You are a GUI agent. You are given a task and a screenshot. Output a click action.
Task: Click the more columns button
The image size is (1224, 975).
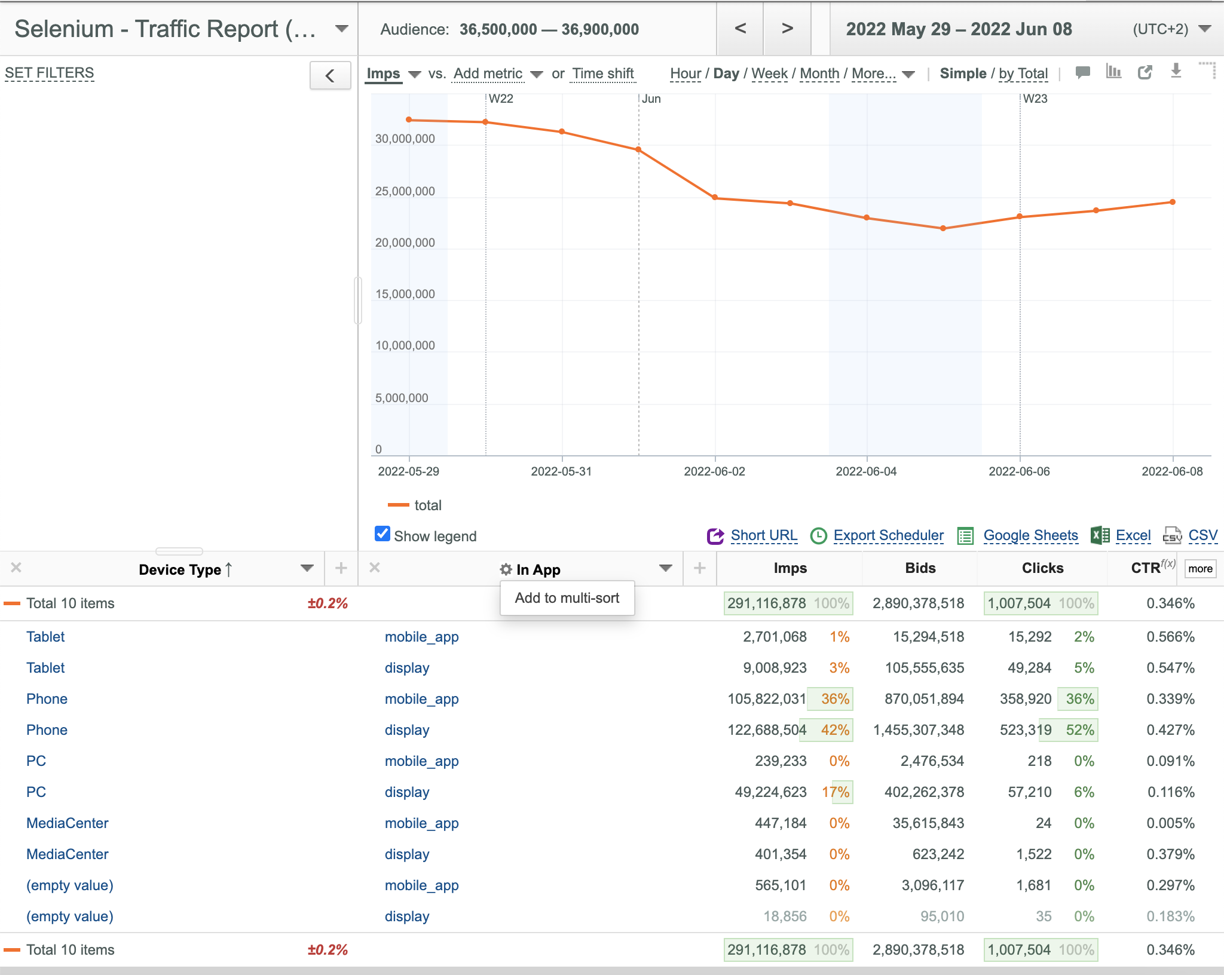tap(1200, 569)
